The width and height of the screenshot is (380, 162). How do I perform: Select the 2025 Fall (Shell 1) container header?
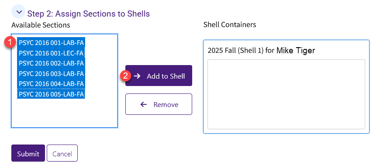point(261,51)
